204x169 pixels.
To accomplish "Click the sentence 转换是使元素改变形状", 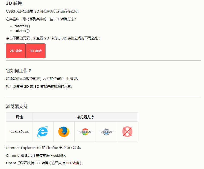I will point(42,79).
